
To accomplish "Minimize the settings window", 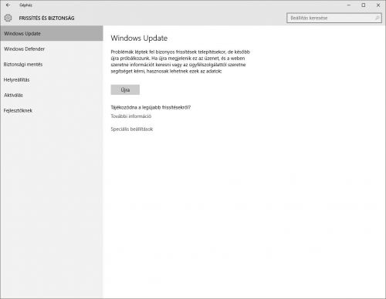I will tap(349, 5).
